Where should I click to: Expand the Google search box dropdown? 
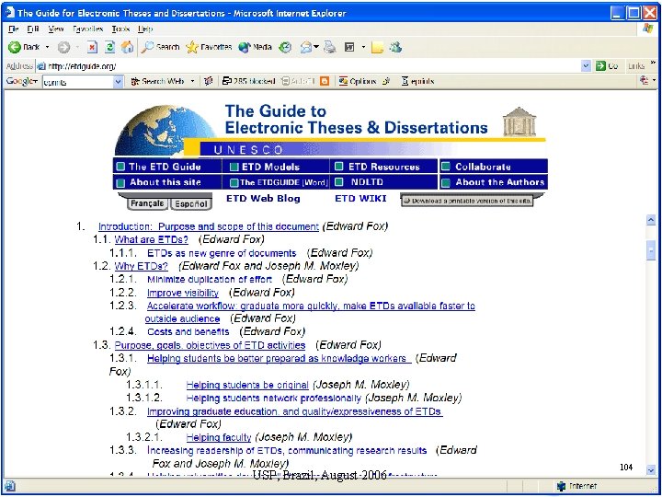point(118,82)
